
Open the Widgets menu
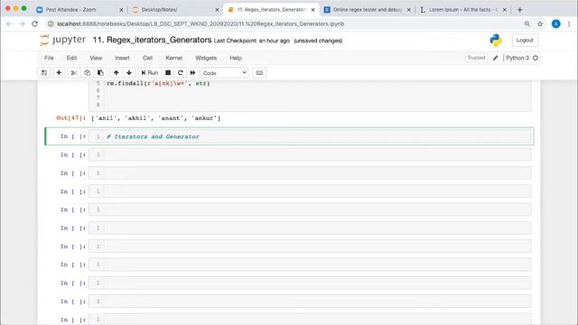[x=206, y=58]
